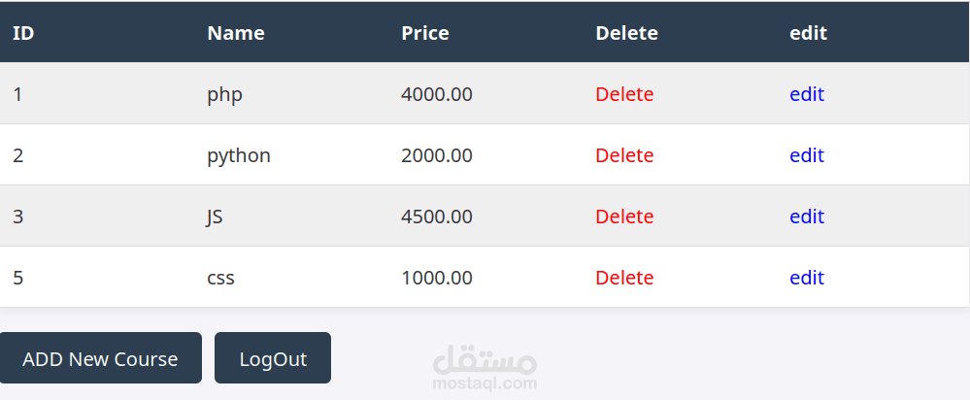
Task: Select the 4000.00 price cell
Action: coord(437,94)
